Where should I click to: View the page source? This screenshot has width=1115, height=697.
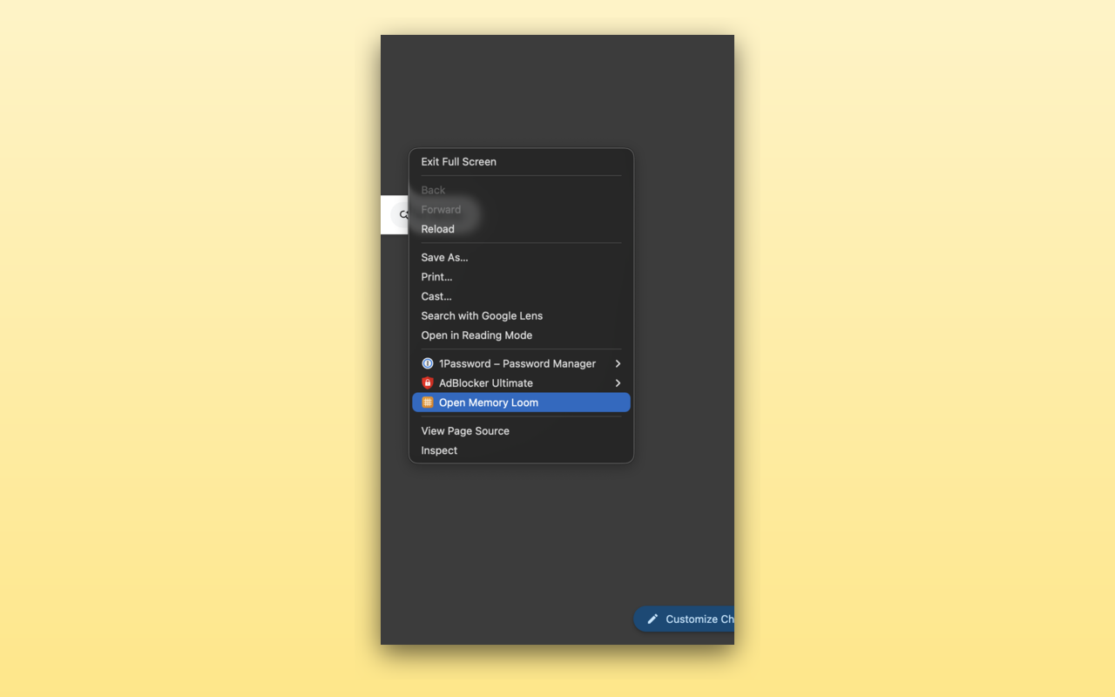click(464, 430)
